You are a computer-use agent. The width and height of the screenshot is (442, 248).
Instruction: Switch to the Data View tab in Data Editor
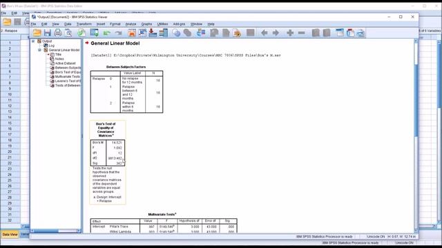10,234
